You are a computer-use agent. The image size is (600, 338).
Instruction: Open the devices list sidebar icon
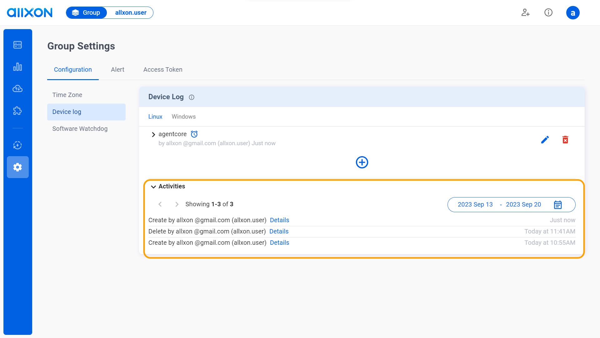[17, 45]
